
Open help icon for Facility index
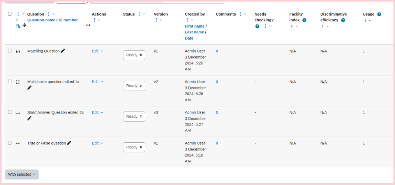point(304,20)
